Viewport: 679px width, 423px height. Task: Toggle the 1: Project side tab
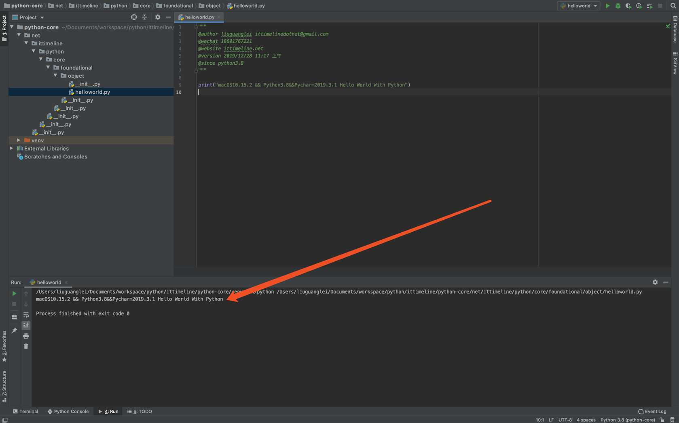[4, 28]
